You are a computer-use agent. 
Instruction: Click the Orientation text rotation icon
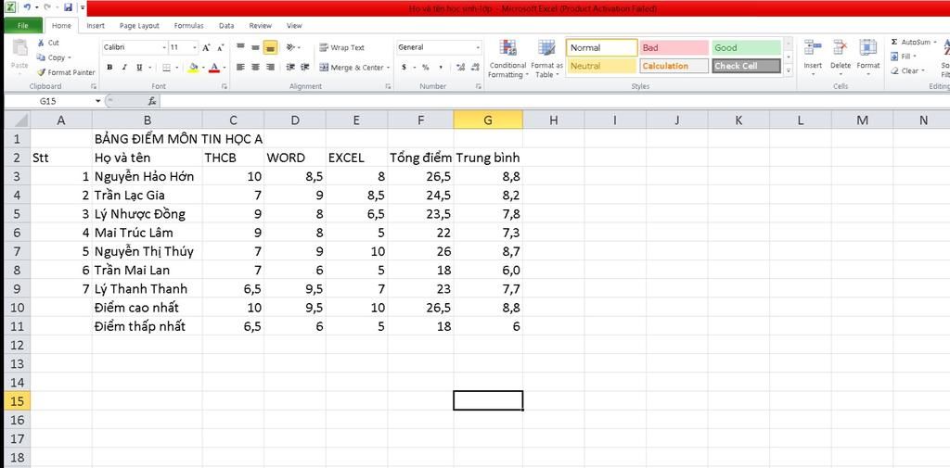[x=290, y=47]
